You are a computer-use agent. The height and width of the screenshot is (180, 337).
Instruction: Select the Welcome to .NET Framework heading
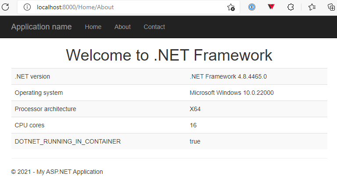(169, 55)
